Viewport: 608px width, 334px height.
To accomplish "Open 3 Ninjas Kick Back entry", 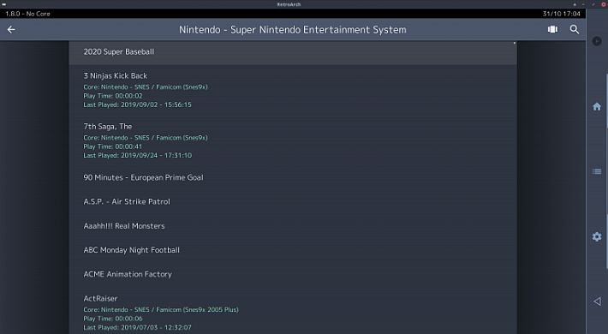I will pos(293,90).
